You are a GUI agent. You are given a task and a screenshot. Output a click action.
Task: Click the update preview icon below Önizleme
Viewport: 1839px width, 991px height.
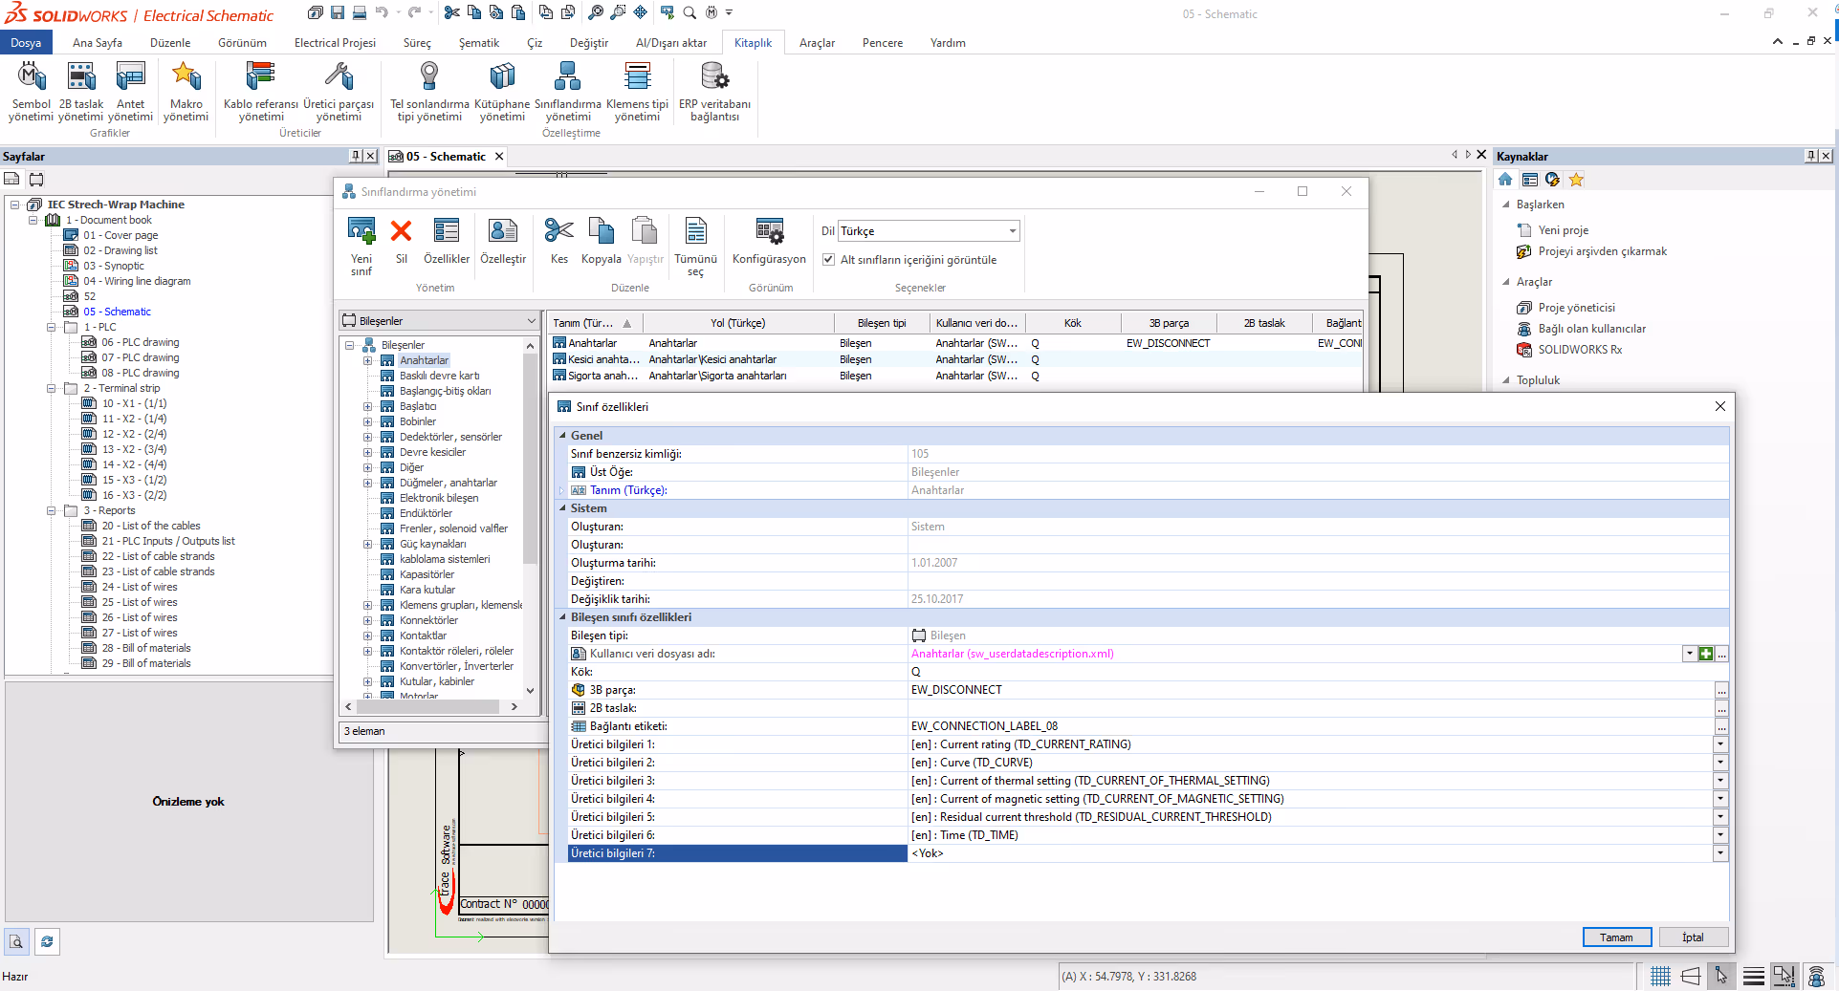[x=47, y=941]
